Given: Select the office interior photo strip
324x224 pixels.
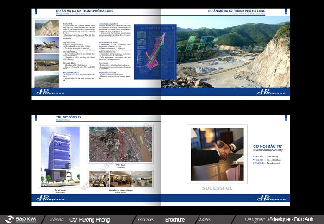Looking at the screenshot, I should pos(120,179).
